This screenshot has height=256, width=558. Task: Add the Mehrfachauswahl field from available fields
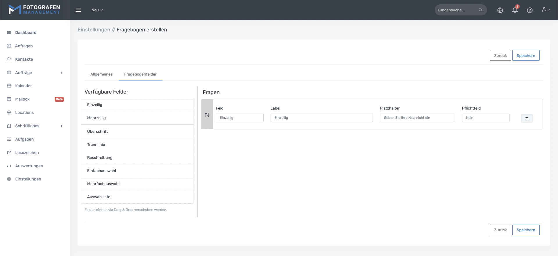coord(137,184)
